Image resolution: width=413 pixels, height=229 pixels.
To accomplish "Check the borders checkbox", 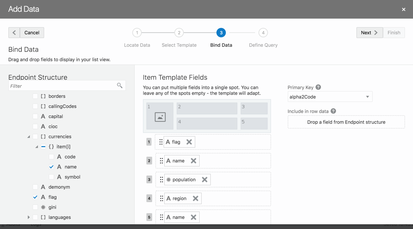I will pyautogui.click(x=35, y=96).
